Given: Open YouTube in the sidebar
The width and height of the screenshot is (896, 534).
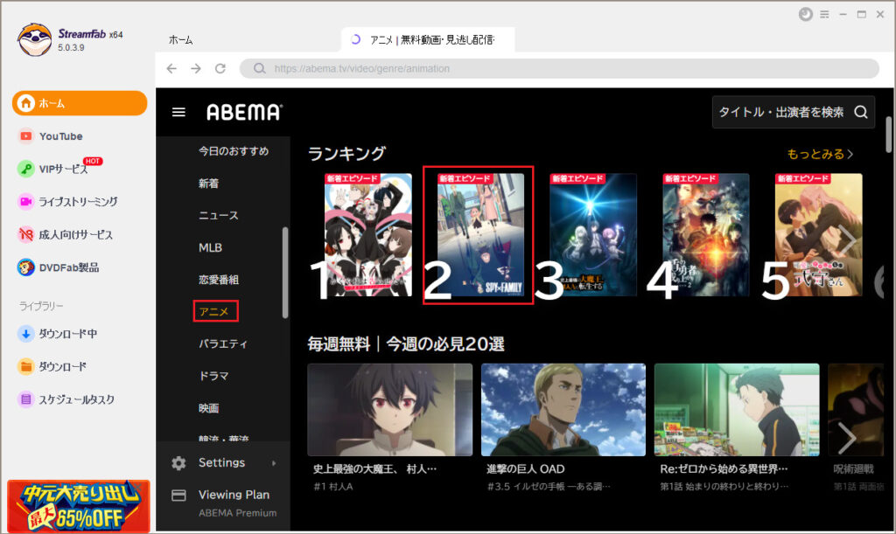Looking at the screenshot, I should [60, 136].
